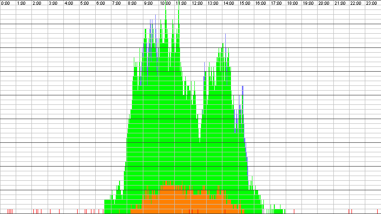Select the 7:00 hour label
Viewport: 381px width, 214px height.
116,3
